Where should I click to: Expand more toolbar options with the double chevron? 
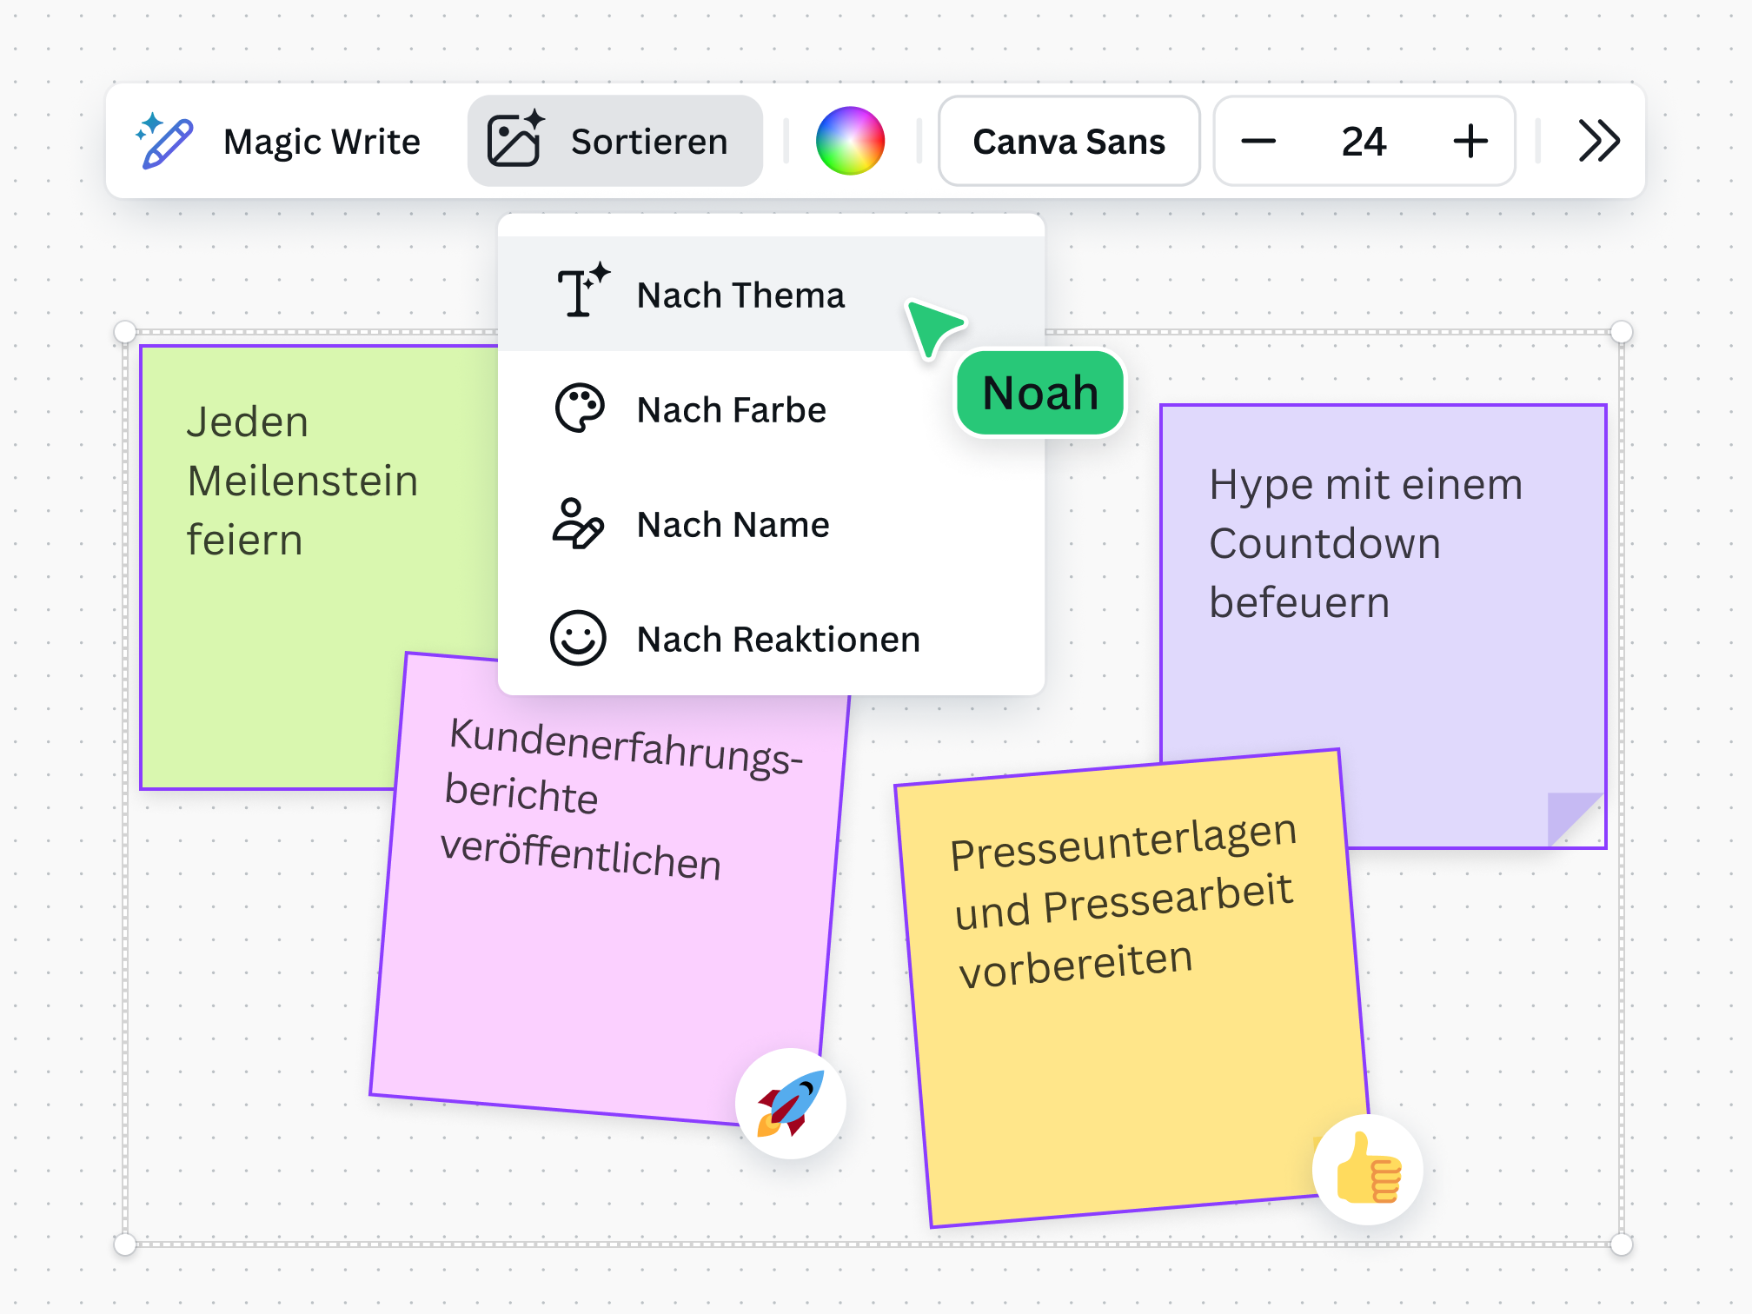(x=1597, y=141)
